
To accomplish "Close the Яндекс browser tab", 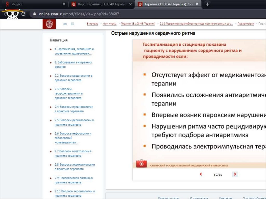I will click(x=64, y=4).
